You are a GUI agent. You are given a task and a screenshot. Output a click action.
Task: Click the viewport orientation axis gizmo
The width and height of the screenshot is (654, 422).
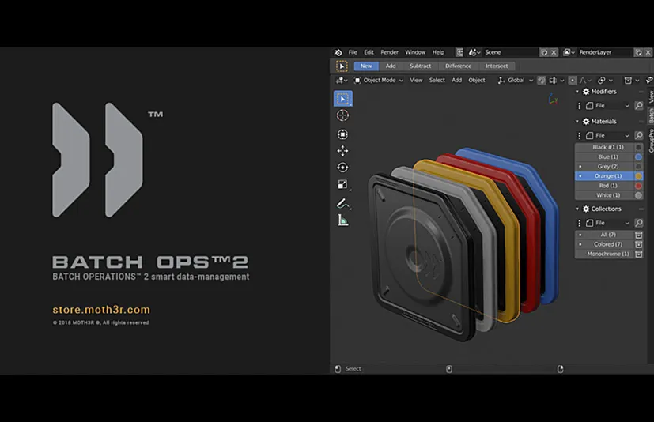point(553,100)
